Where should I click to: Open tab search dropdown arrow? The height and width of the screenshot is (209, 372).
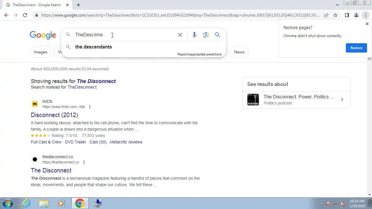tap(337, 5)
